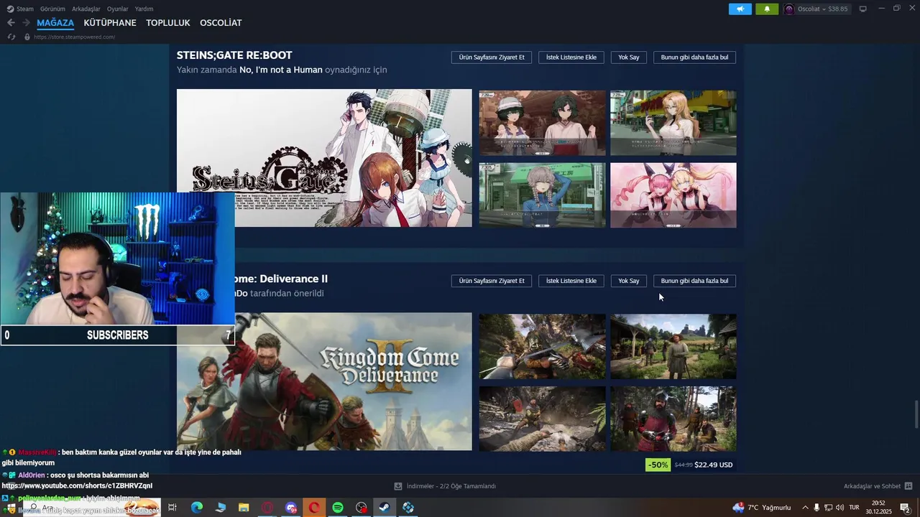Screen dimensions: 920x517
Task: Click the microphone tray icon
Action: tap(816, 508)
